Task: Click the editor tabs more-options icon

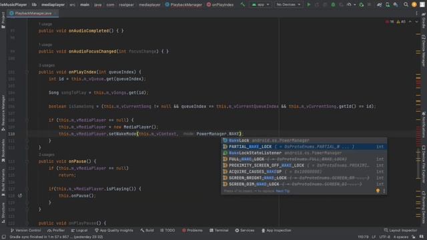Action: point(416,13)
